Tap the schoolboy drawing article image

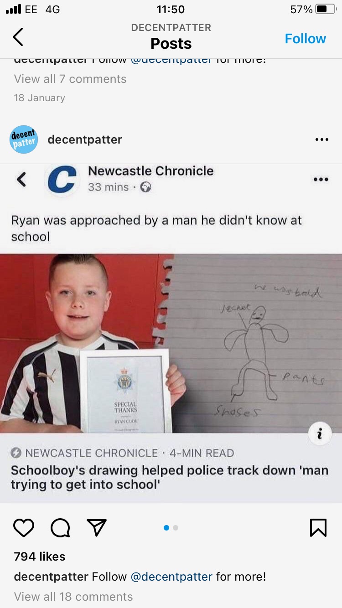pyautogui.click(x=171, y=343)
